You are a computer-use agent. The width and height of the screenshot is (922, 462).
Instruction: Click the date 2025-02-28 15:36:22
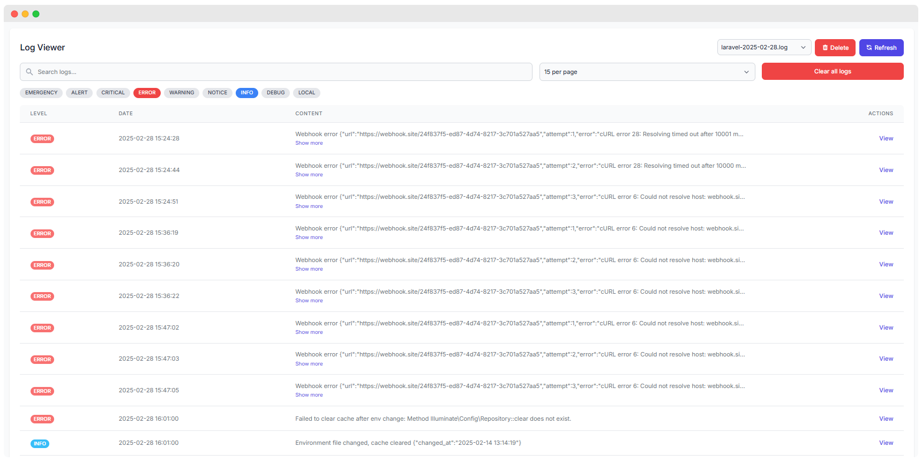[149, 296]
